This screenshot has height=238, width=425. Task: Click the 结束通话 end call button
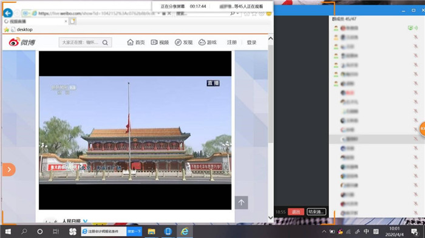(316, 212)
